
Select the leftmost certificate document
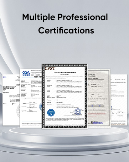(11, 100)
